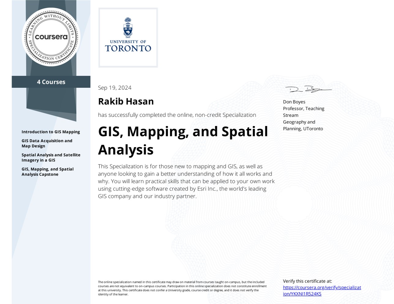Click Don Boyes' professor credentials text
394x304 pixels.
pos(303,115)
